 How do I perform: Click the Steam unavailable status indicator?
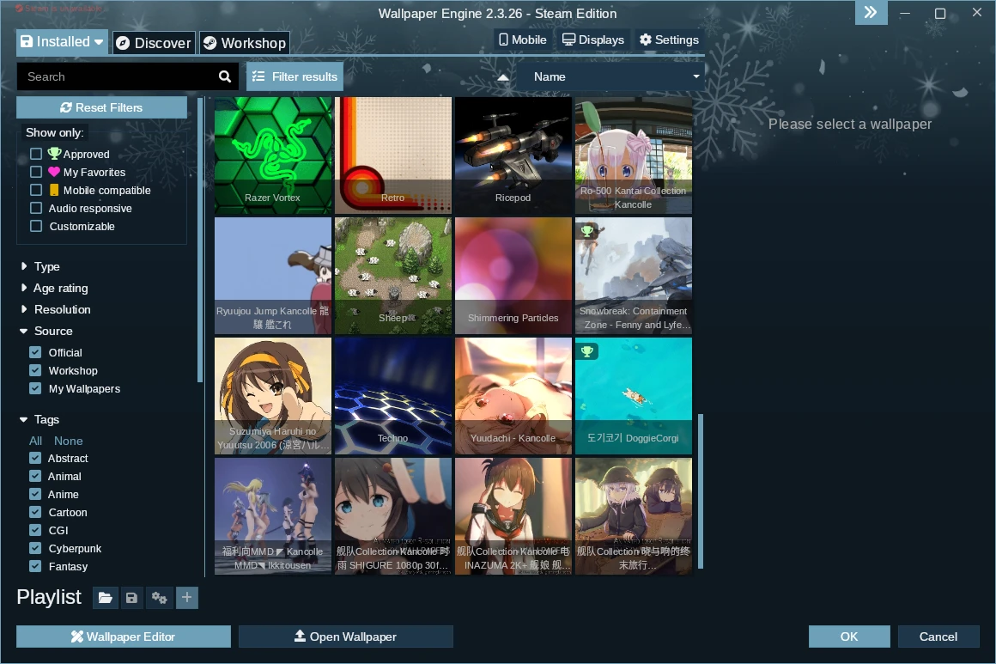(58, 9)
